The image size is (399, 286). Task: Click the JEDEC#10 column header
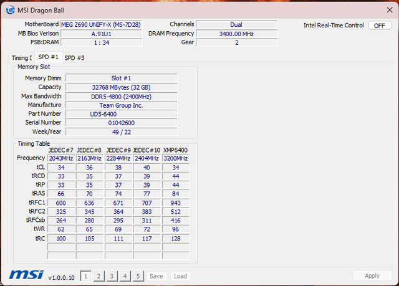147,150
